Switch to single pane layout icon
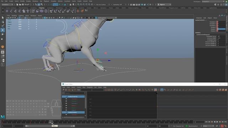 point(2,52)
